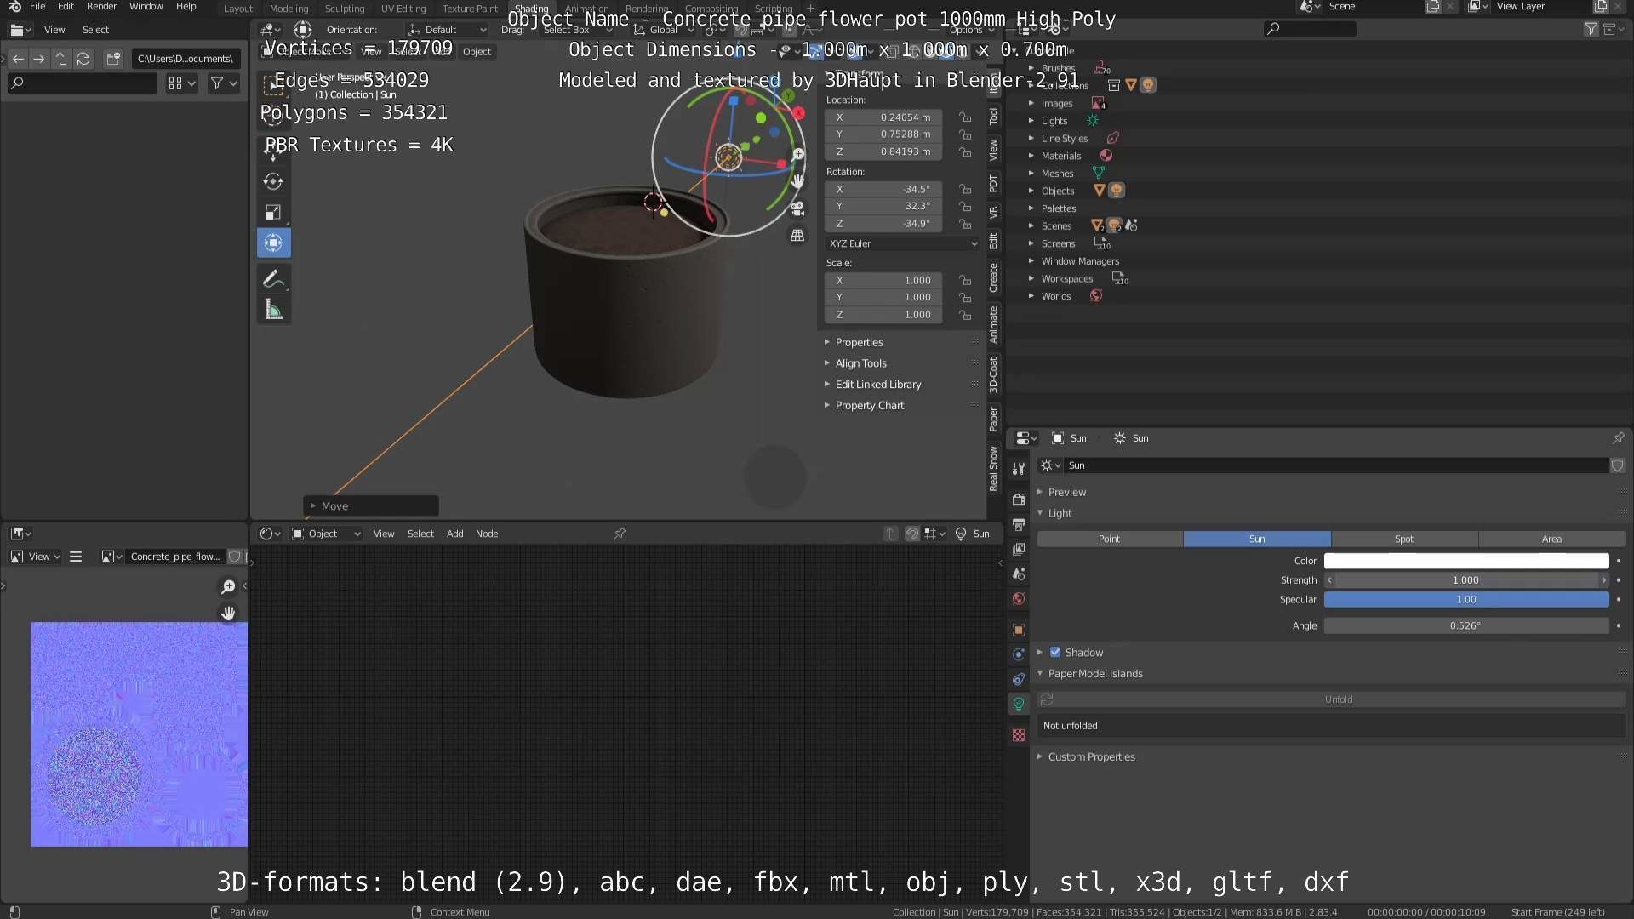Expand Property Chart panel

870,406
